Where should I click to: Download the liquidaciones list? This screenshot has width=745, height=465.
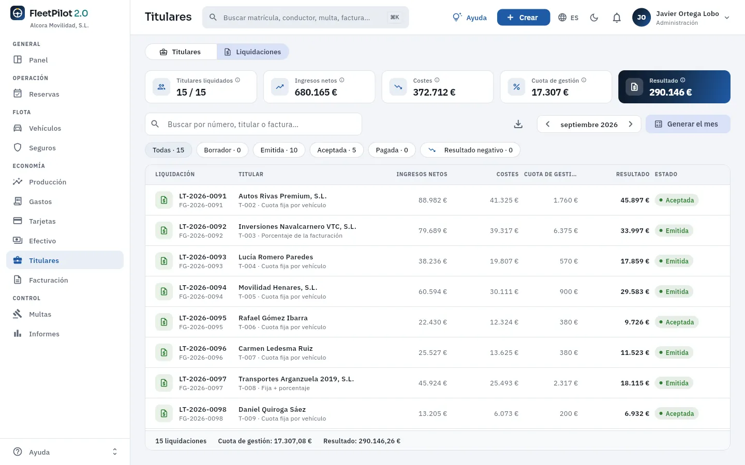click(x=518, y=124)
